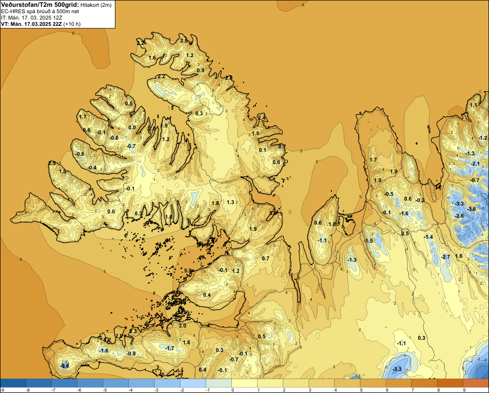Click the '-2.7' temperature value on the map
Image resolution: width=489 pixels, height=393 pixels.
coord(445,257)
